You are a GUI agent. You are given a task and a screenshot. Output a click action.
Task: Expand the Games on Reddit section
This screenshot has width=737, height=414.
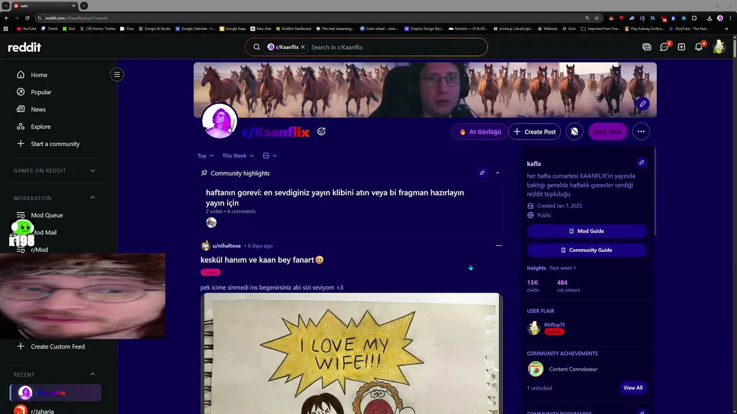[x=93, y=171]
